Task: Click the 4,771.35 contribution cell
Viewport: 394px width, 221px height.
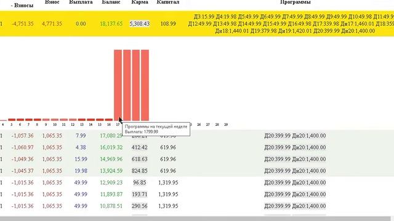Action: [x=52, y=24]
